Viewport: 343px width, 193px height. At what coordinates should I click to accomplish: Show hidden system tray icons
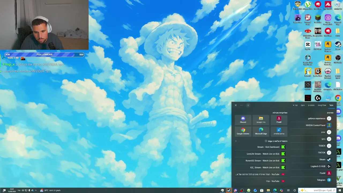tap(36, 190)
